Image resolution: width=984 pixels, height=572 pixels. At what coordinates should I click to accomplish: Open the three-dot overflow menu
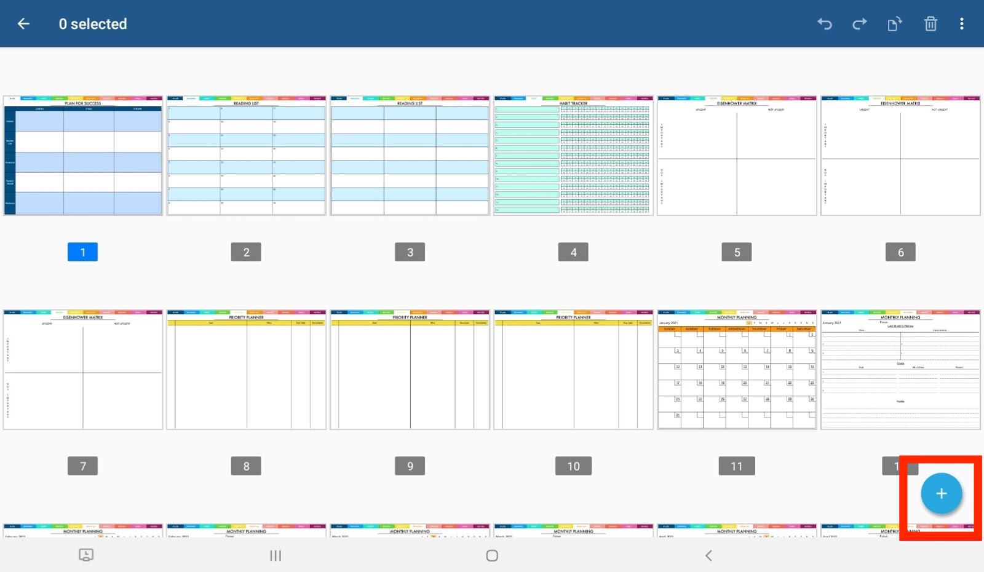tap(962, 24)
